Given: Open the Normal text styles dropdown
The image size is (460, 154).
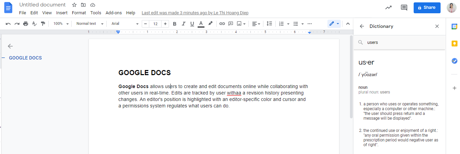Looking at the screenshot, I should (x=90, y=24).
